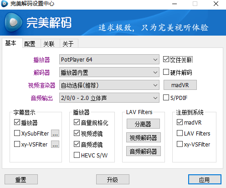Open xy-VSFilter settings ellipsis button

point(55,144)
